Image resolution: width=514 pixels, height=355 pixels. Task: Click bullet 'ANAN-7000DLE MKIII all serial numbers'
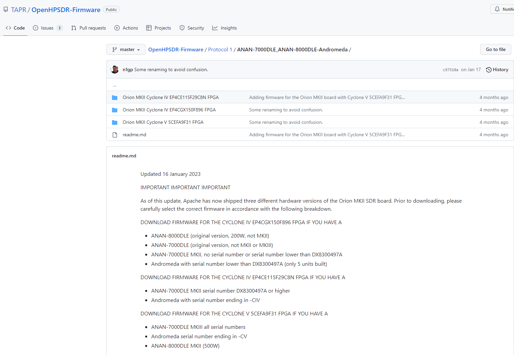[198, 327]
